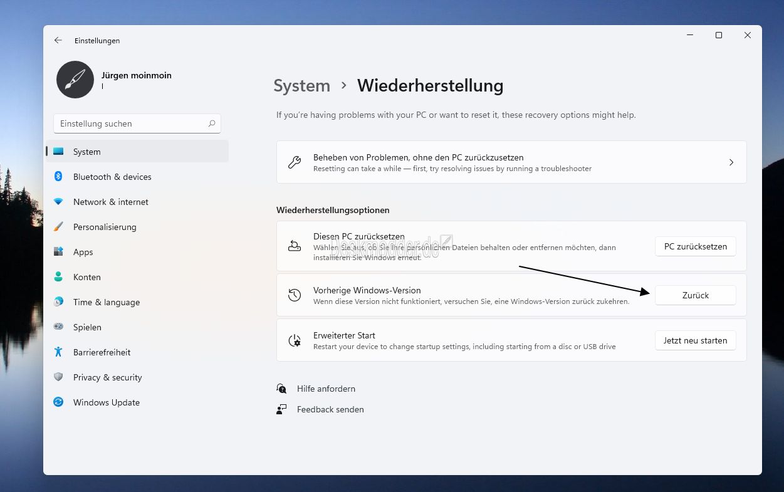784x492 pixels.
Task: Open the user profile avatar picture
Action: [75, 80]
